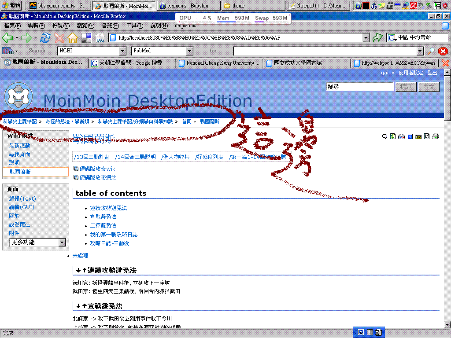Open the page comments speech-bubble icon
This screenshot has height=338, width=451.
click(x=384, y=136)
